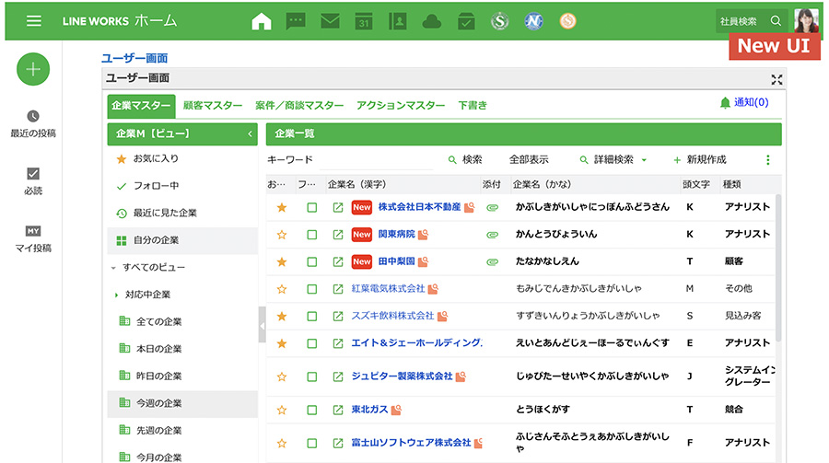
Task: Switch to the アクションマスター tab
Action: click(x=400, y=106)
